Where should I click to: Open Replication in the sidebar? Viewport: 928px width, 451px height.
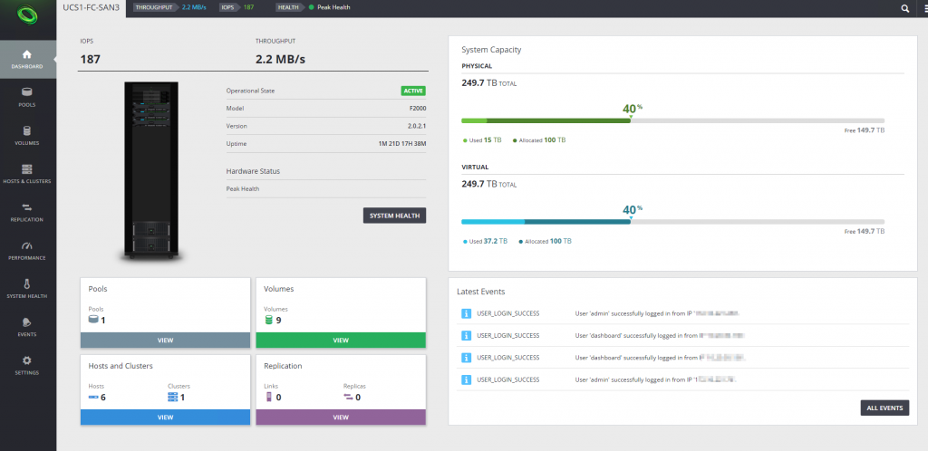[28, 213]
